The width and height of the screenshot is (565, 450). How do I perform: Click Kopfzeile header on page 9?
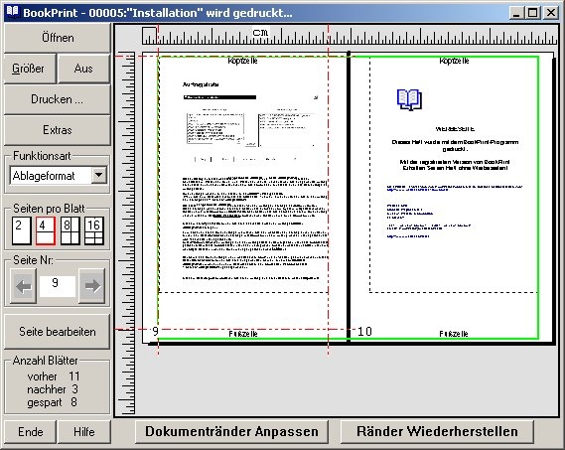[243, 61]
